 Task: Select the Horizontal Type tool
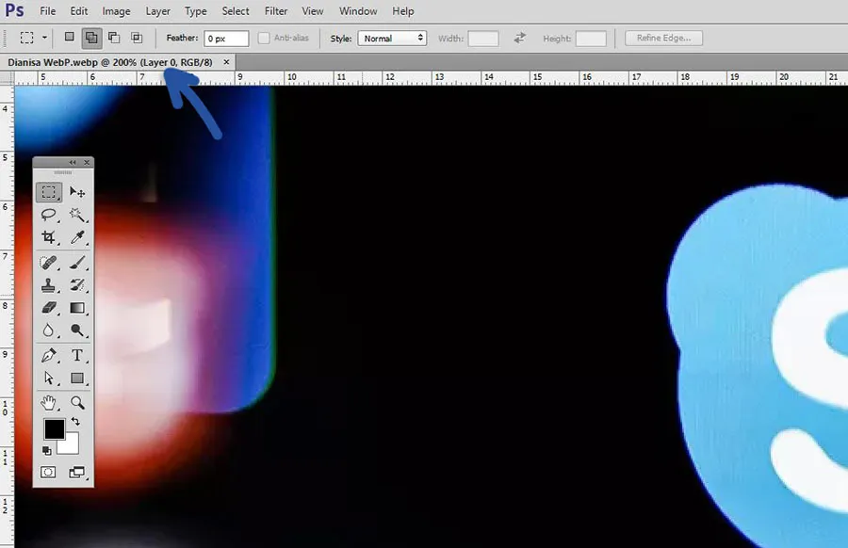tap(77, 355)
